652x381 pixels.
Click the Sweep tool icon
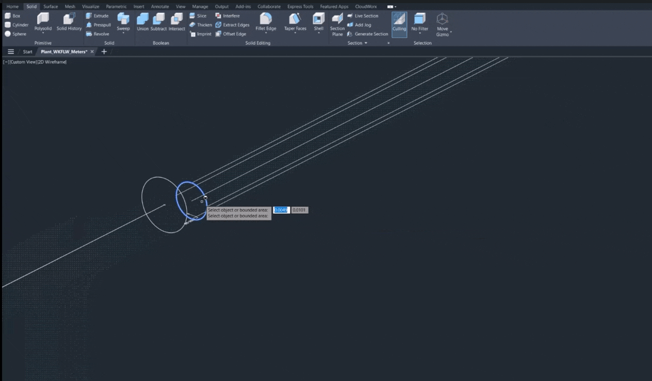(x=123, y=19)
